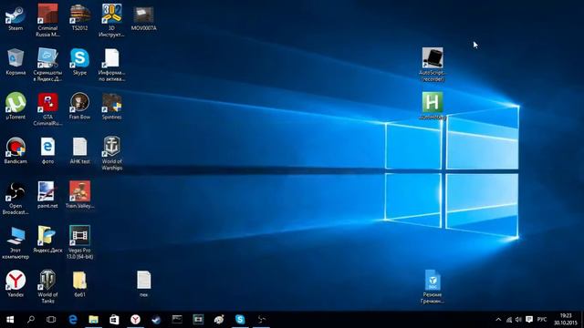Launch Edge from the taskbar

pyautogui.click(x=73, y=320)
